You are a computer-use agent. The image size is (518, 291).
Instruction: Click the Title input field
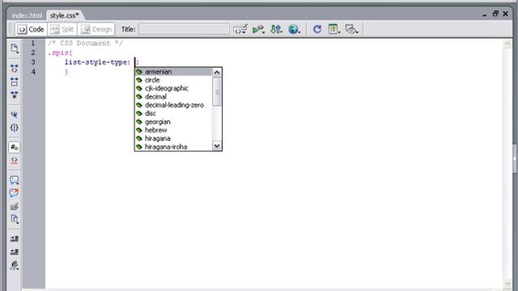click(184, 29)
